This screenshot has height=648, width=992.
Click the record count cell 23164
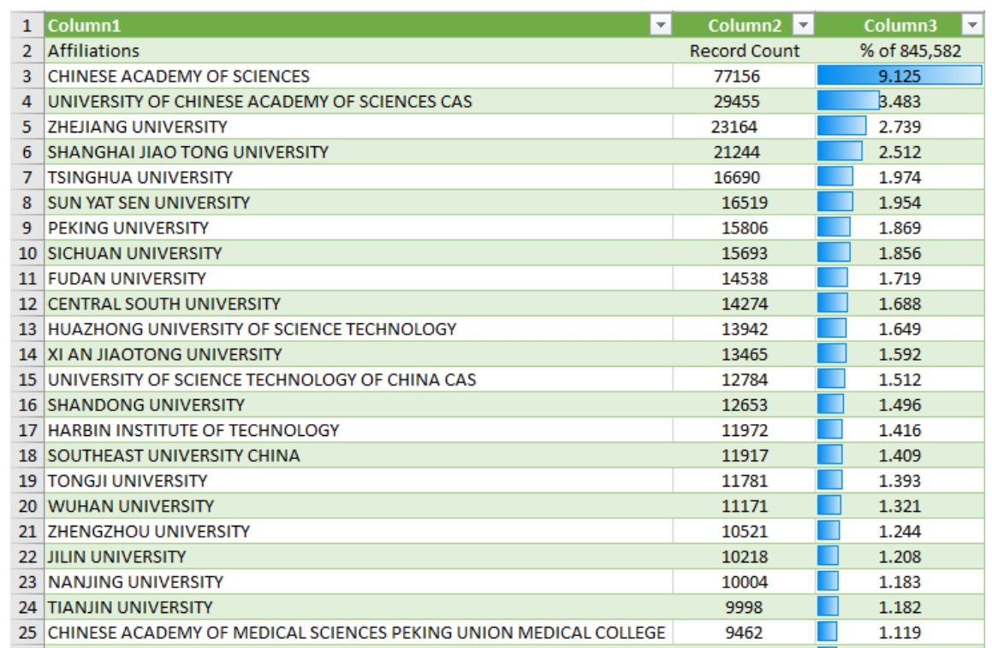click(744, 127)
